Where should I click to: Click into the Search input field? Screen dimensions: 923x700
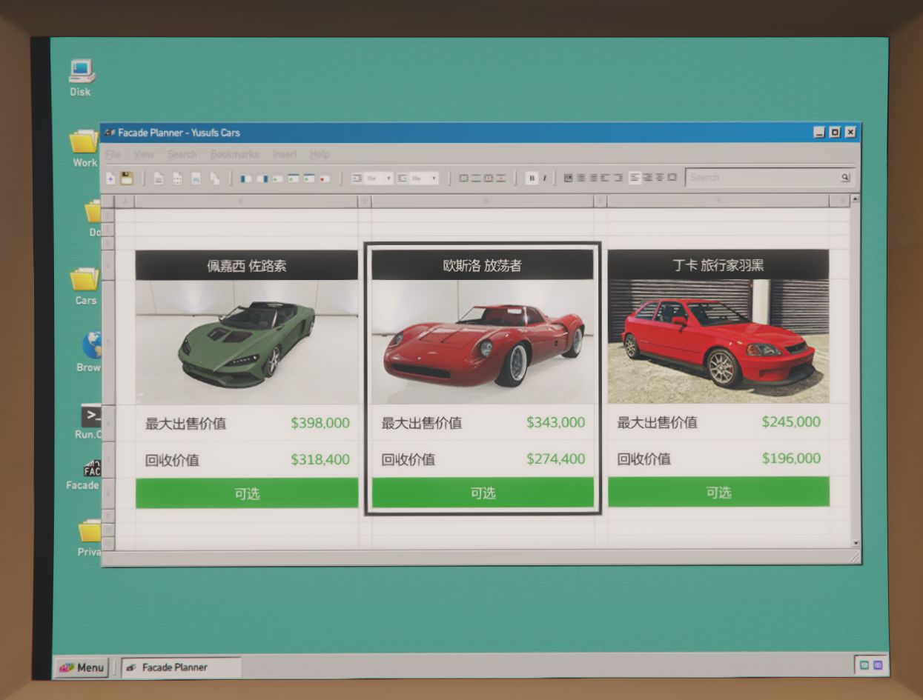[770, 178]
